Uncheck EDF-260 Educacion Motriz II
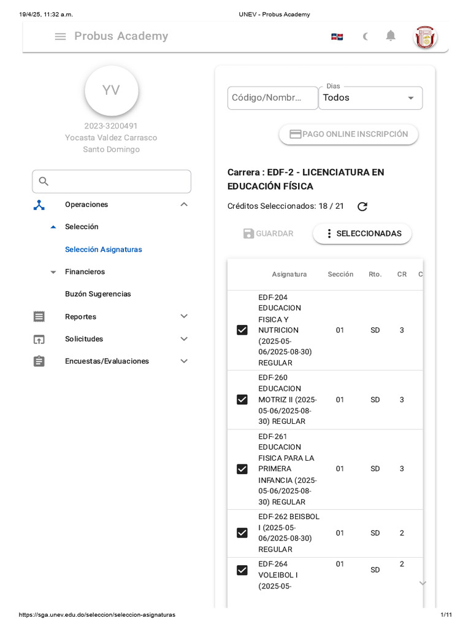 coord(242,400)
